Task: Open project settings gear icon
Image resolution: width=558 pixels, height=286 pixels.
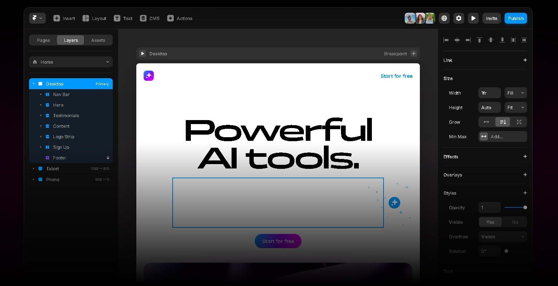Action: [459, 18]
